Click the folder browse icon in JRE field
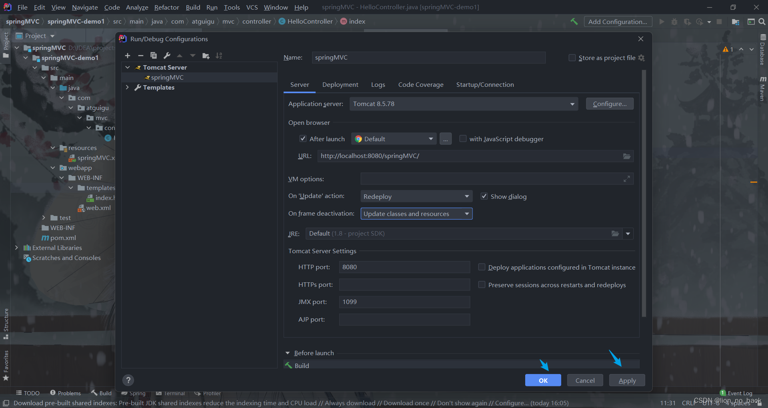Image resolution: width=768 pixels, height=408 pixels. click(x=615, y=234)
